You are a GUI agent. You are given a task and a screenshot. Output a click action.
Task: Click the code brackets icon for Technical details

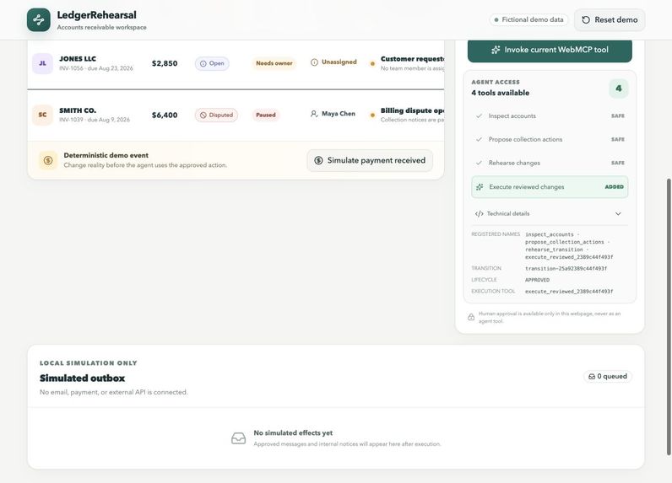point(480,213)
